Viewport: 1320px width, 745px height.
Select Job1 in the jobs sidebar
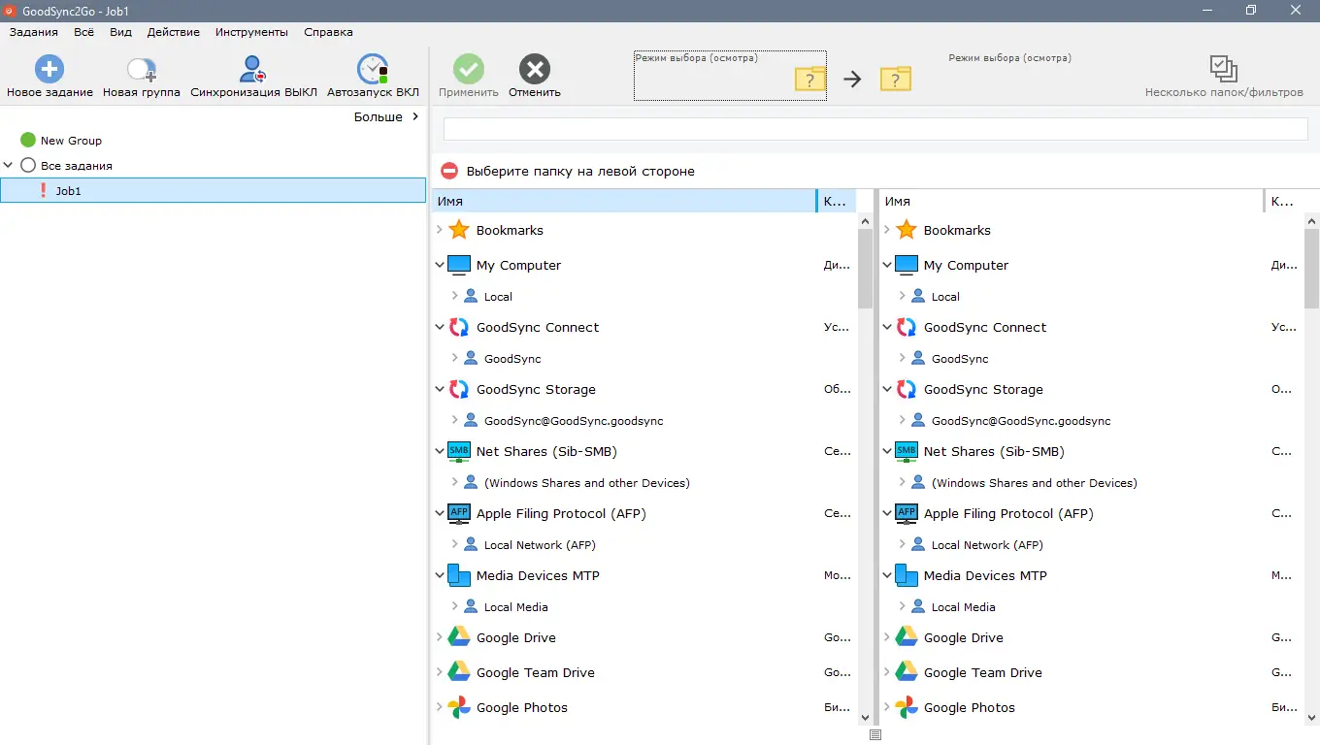(x=68, y=190)
